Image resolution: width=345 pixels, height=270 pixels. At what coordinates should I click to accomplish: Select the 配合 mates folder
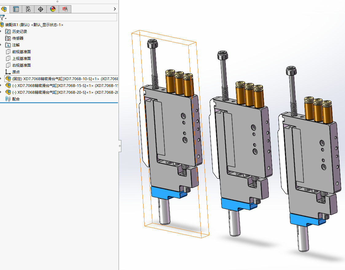[16, 99]
